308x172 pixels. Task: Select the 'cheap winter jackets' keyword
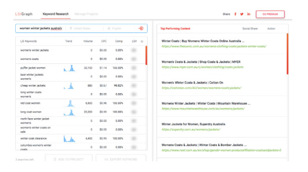[x=33, y=85]
